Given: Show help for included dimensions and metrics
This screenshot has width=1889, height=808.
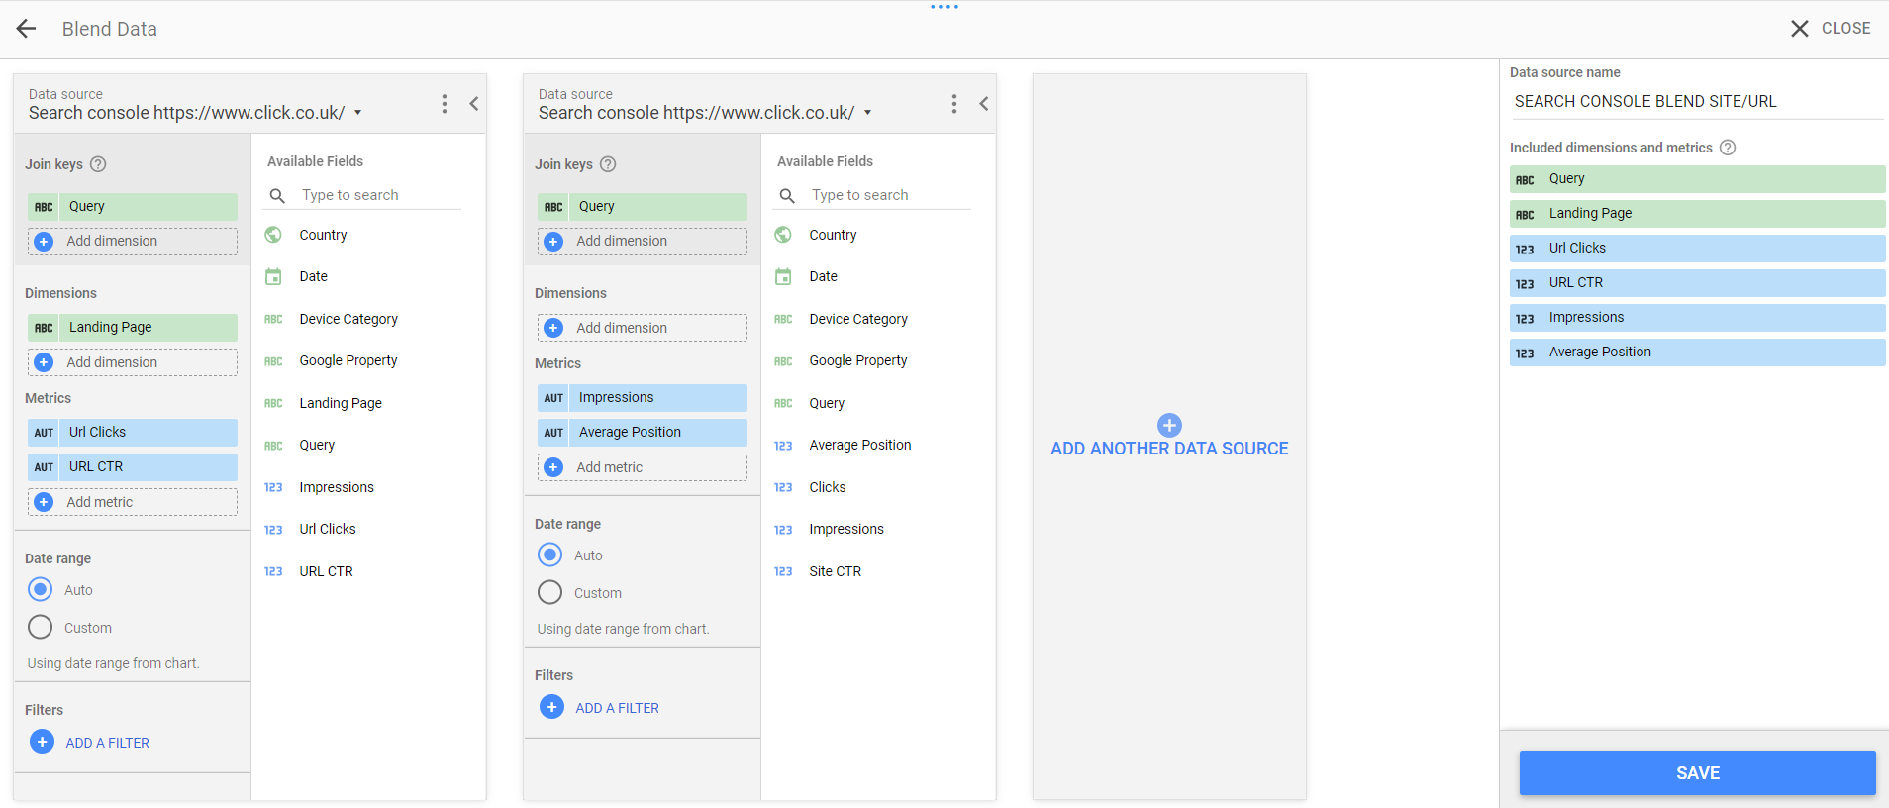Looking at the screenshot, I should [1728, 148].
